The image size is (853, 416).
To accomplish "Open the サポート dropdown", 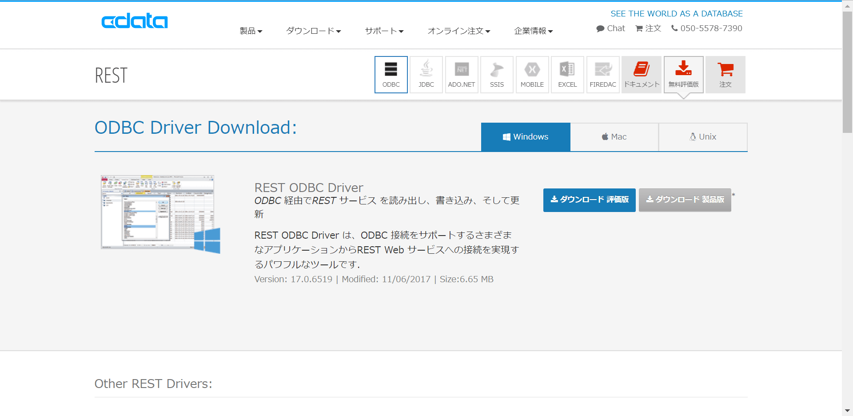I will click(383, 31).
